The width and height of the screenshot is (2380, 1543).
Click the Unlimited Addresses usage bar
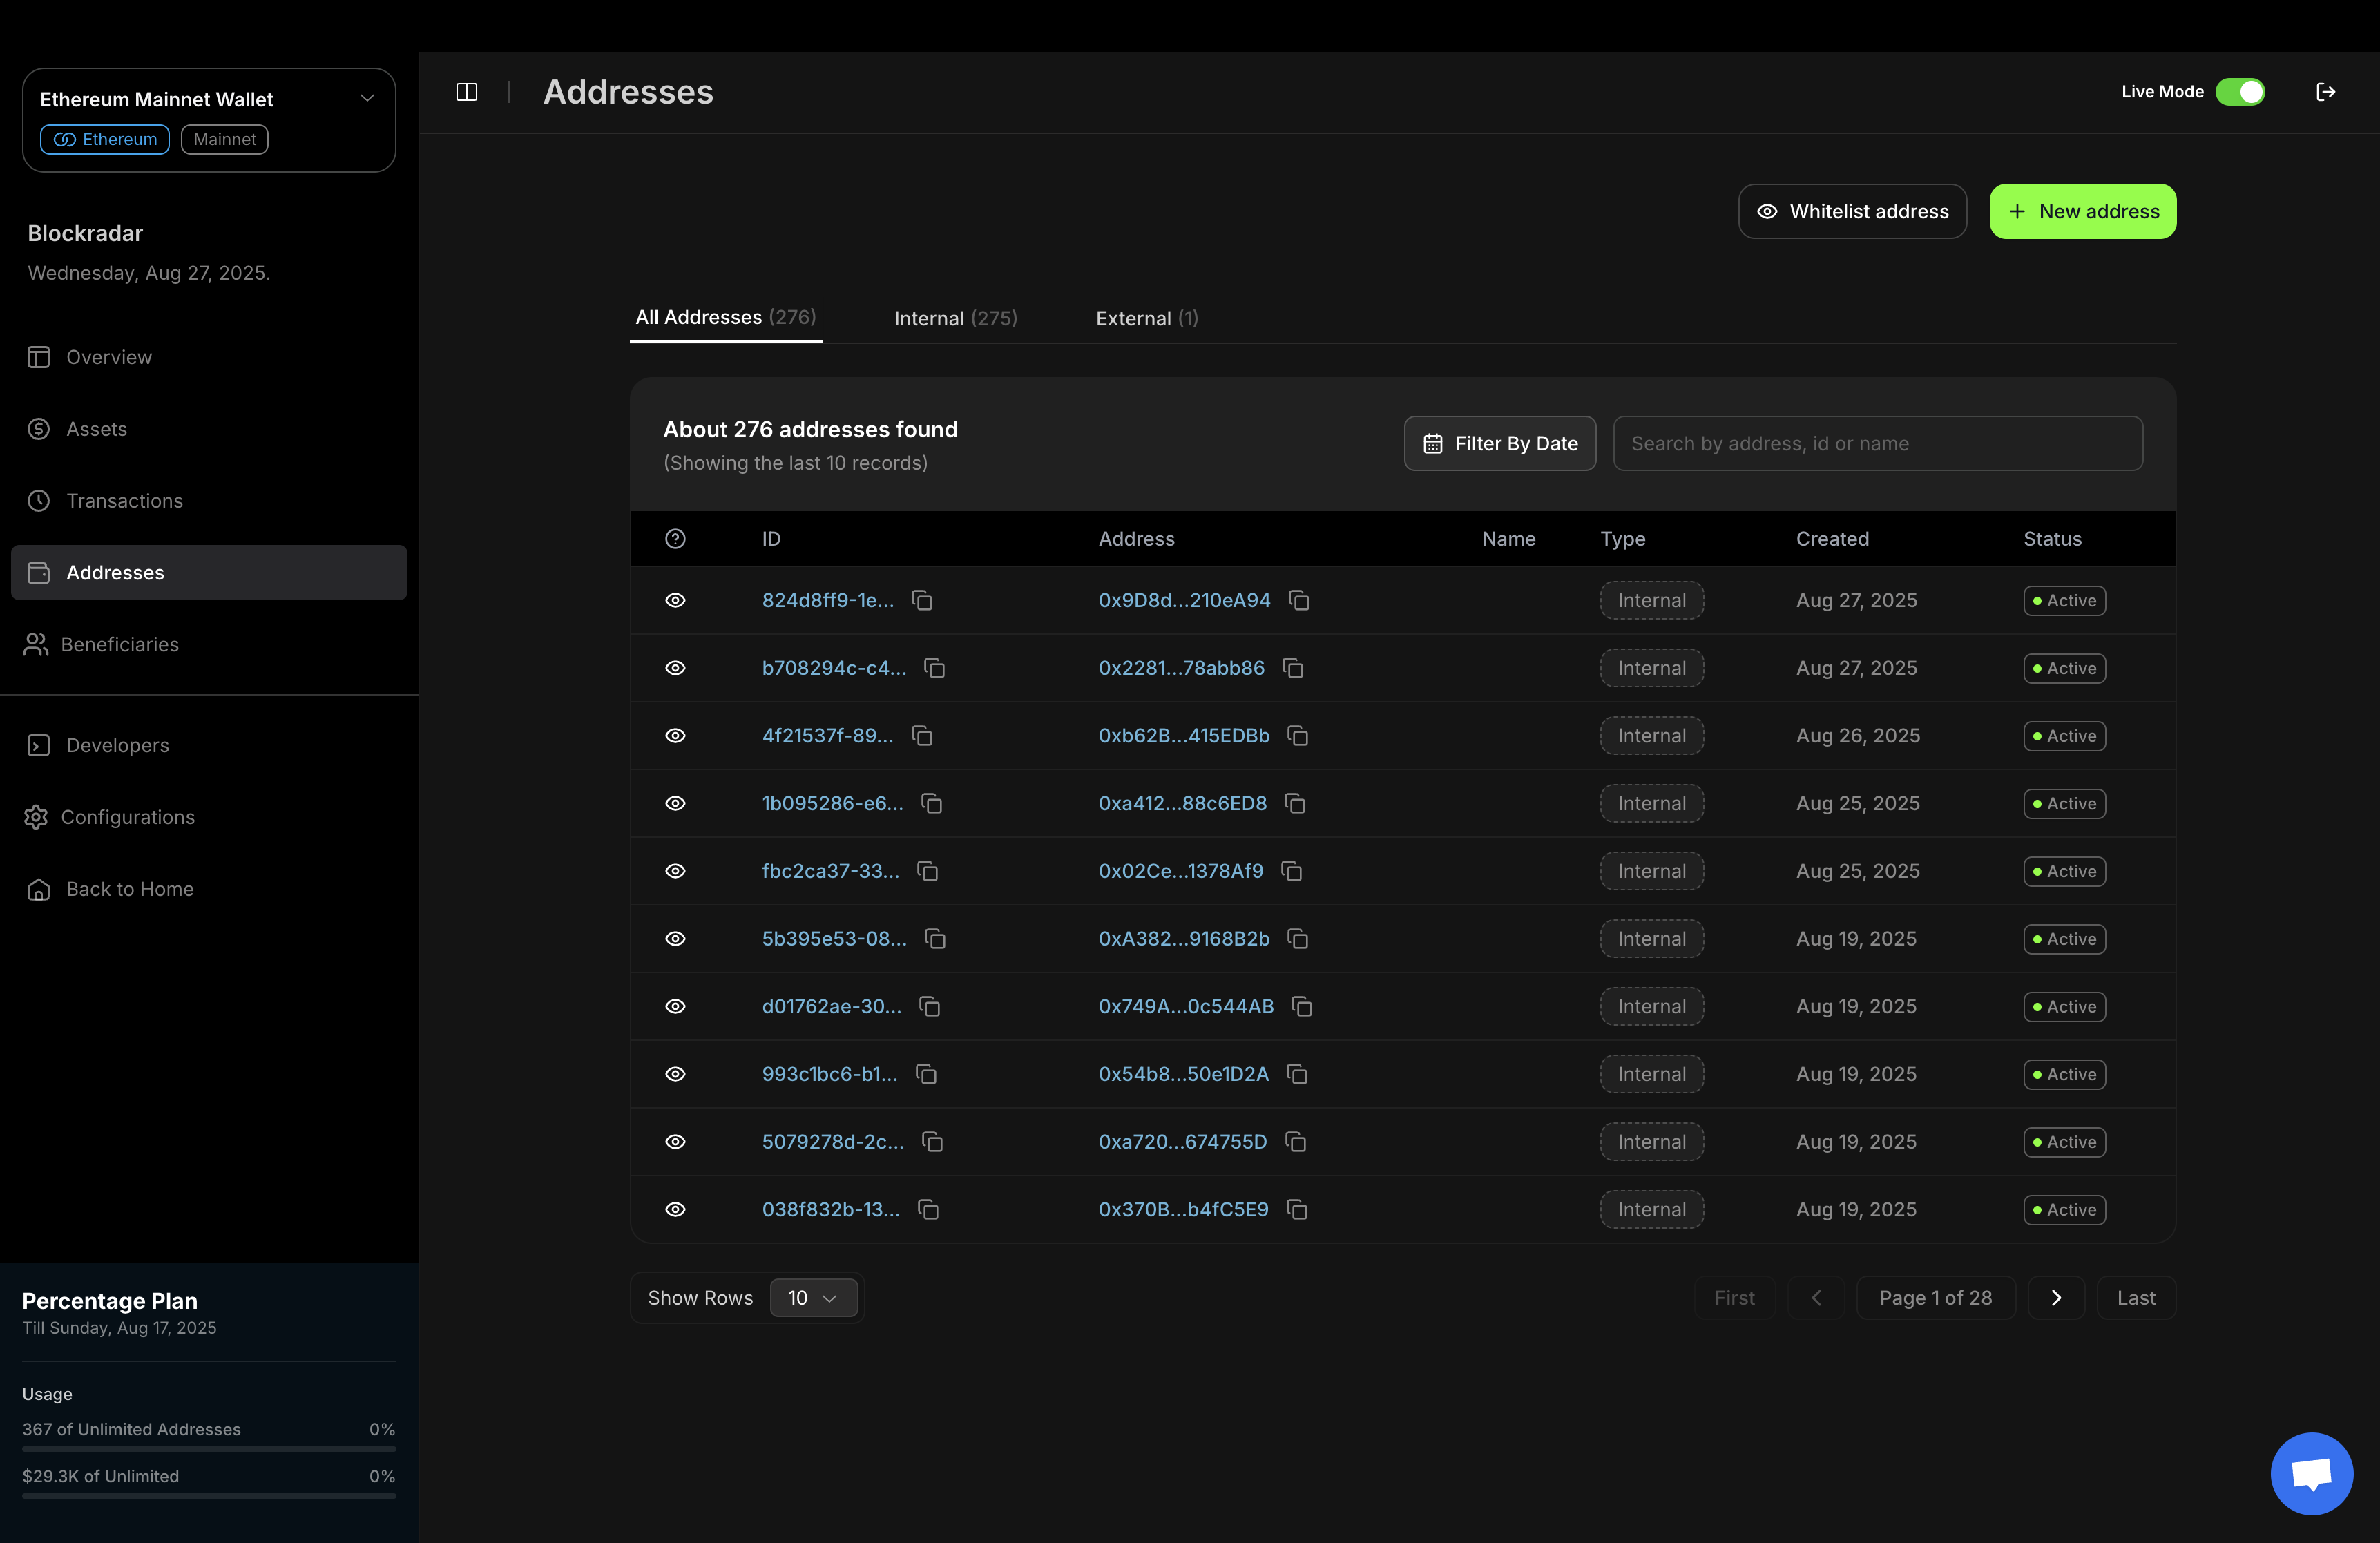coord(209,1448)
